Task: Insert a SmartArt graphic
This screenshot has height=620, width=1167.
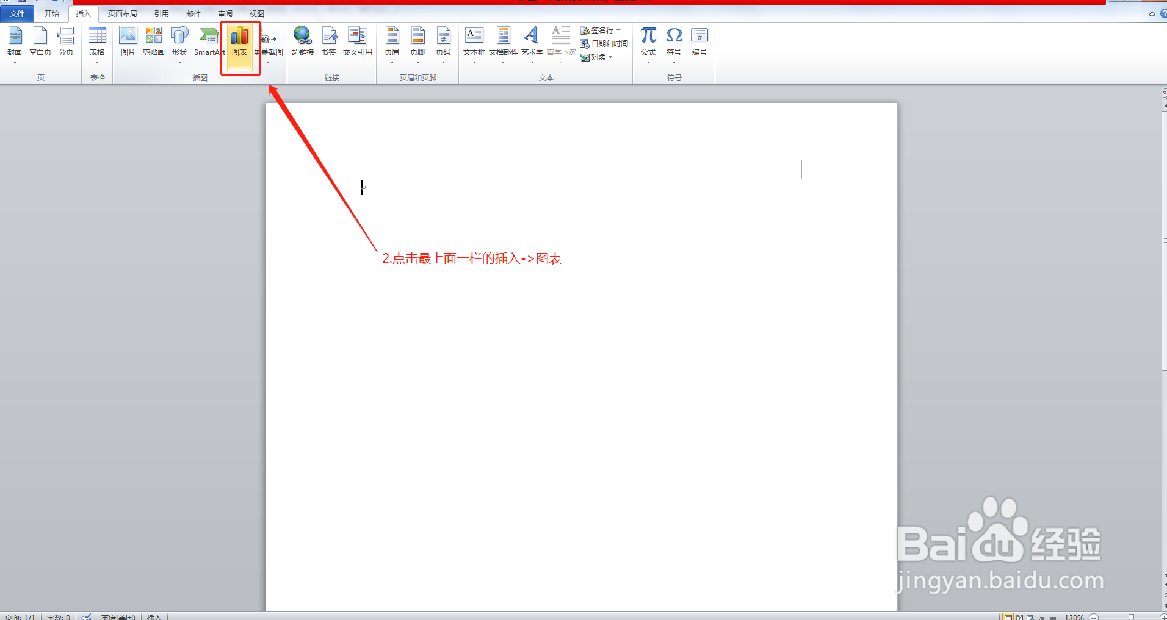Action: pyautogui.click(x=209, y=41)
